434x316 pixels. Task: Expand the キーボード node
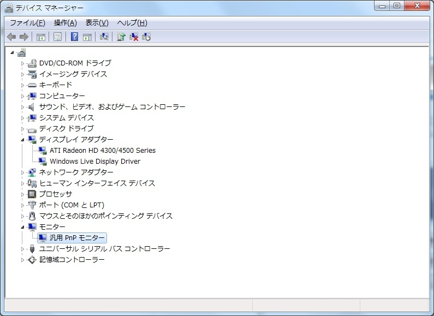pos(23,85)
